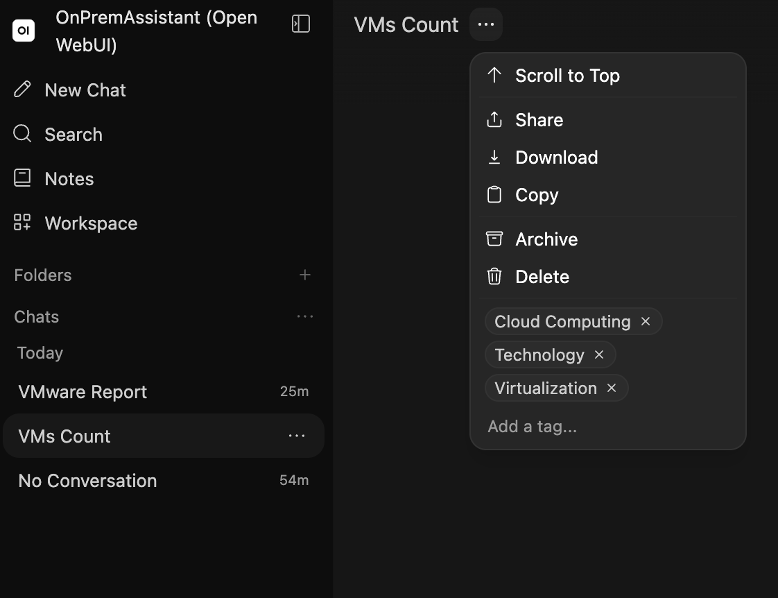Start a New Chat
This screenshot has width=778, height=598.
[x=163, y=89]
